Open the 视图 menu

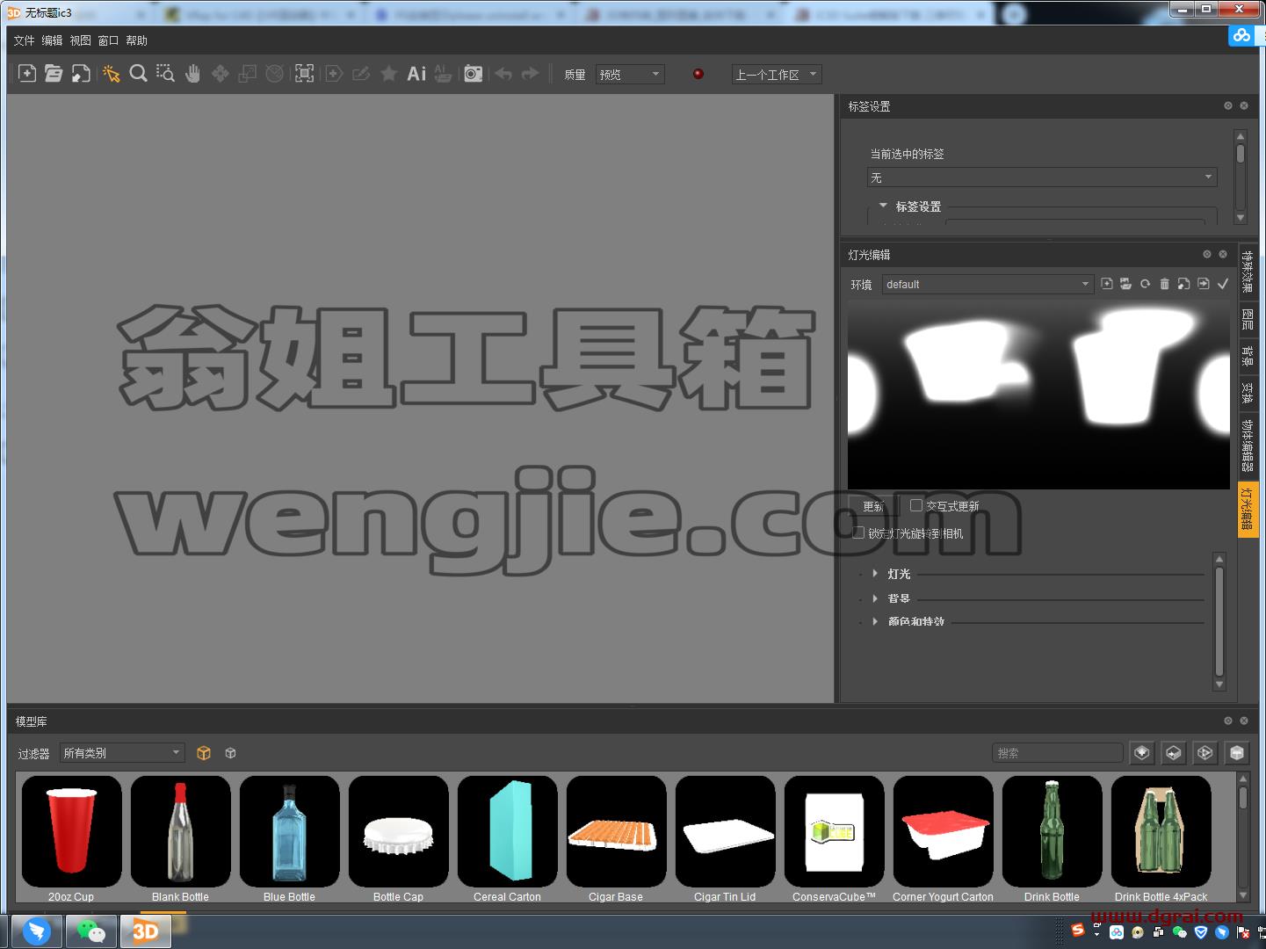point(80,40)
